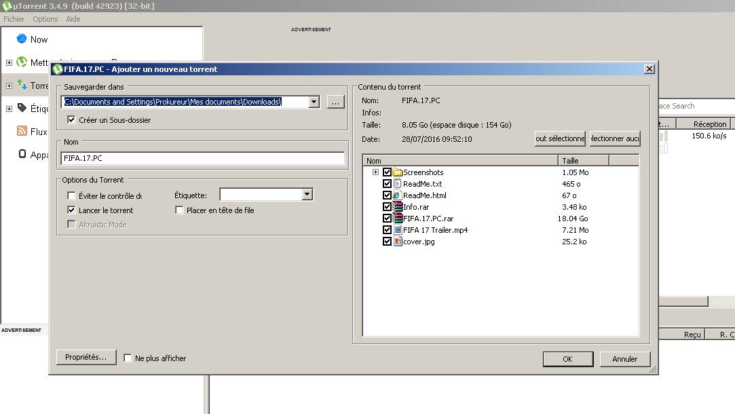
Task: Uncheck the ReadMe.html checkbox
Action: (387, 195)
